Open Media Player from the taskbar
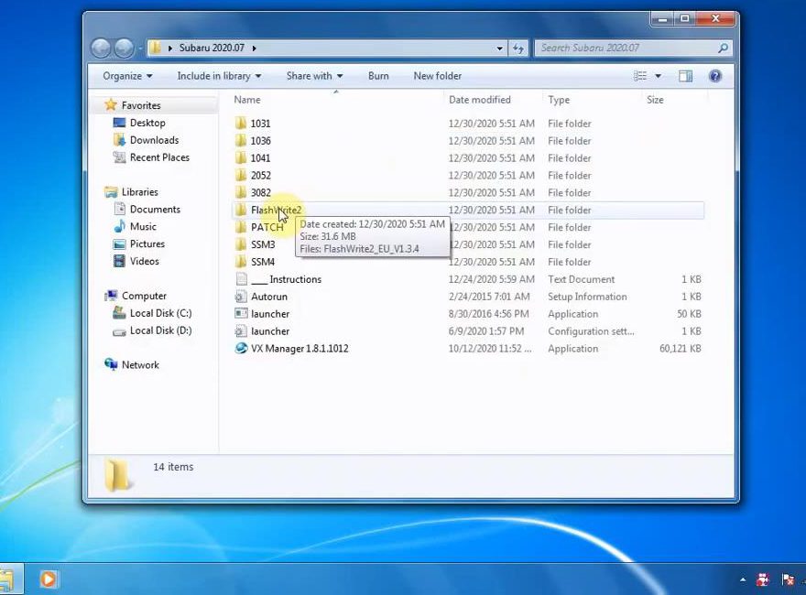 pyautogui.click(x=49, y=579)
